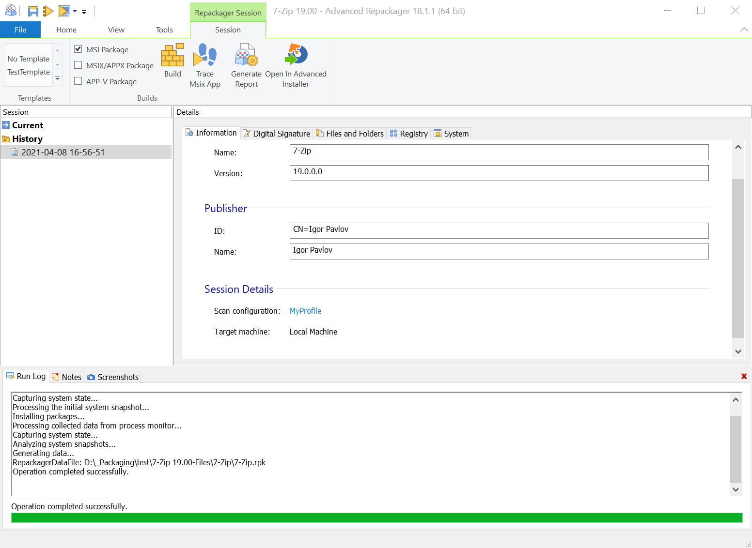Enable the MSIX/APPX Package checkbox

tap(78, 65)
